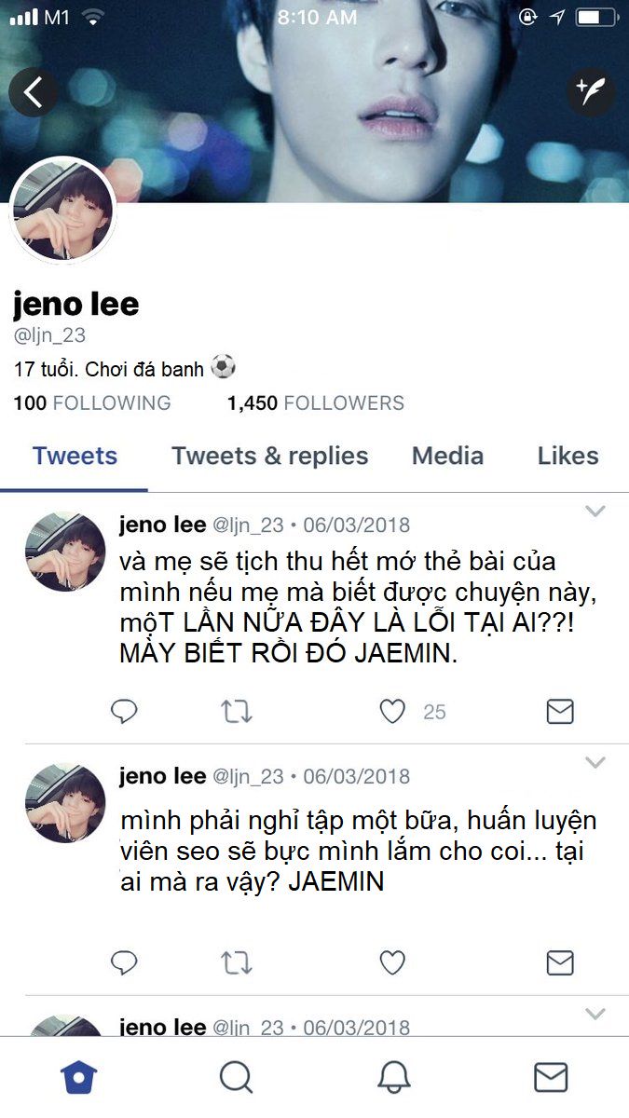
Task: View the 100 FOLLOWING list
Action: click(x=92, y=403)
